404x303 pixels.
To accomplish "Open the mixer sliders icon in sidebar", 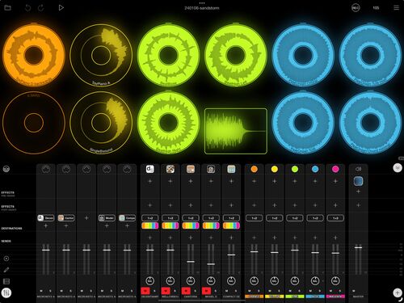I will [6, 292].
